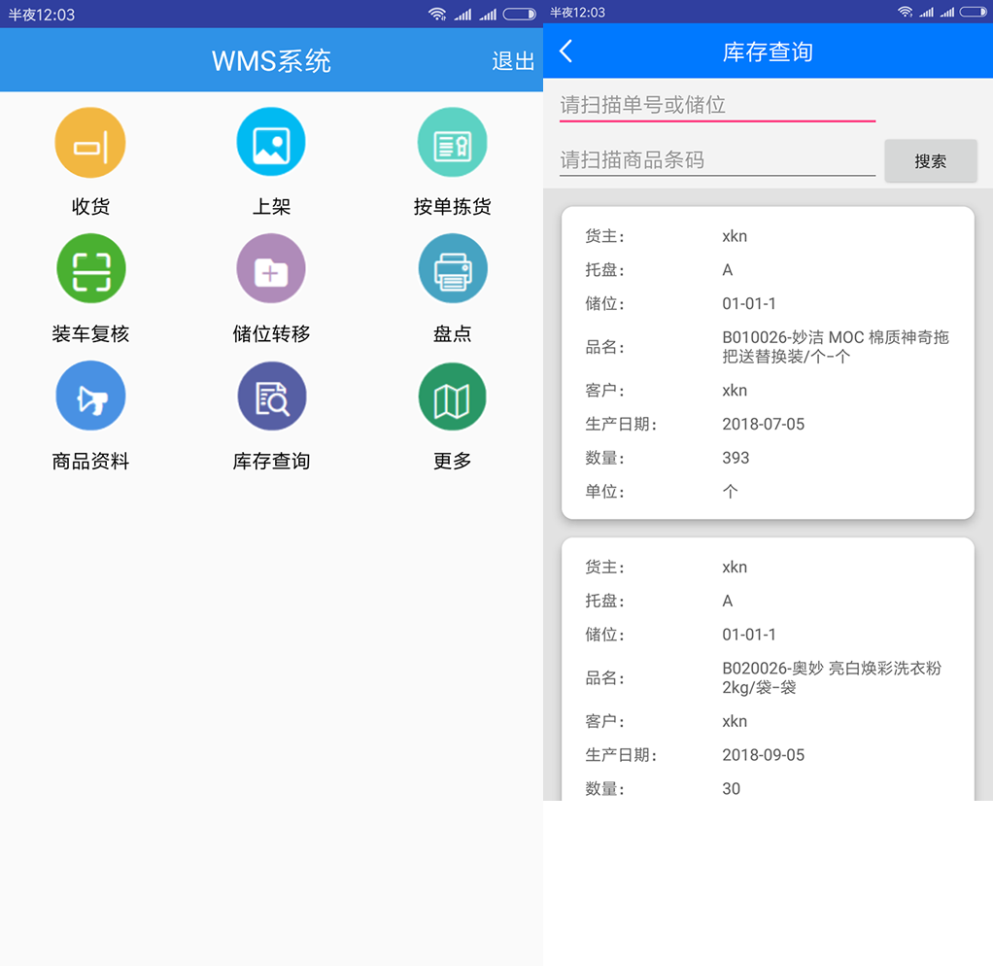The image size is (993, 966).
Task: Select the B010026-妙洁 product name
Action: tap(836, 347)
